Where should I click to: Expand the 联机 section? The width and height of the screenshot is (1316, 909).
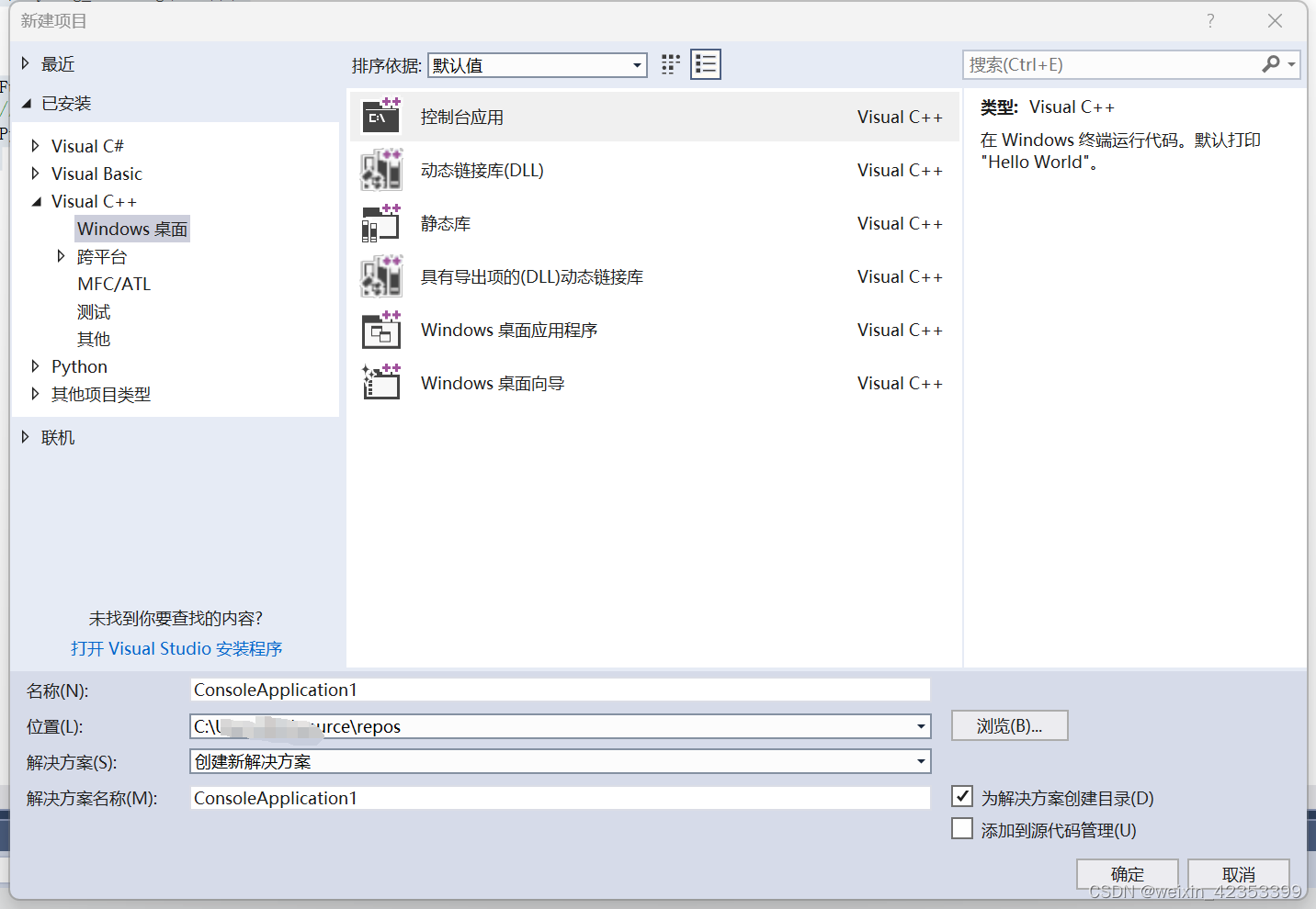(x=26, y=437)
